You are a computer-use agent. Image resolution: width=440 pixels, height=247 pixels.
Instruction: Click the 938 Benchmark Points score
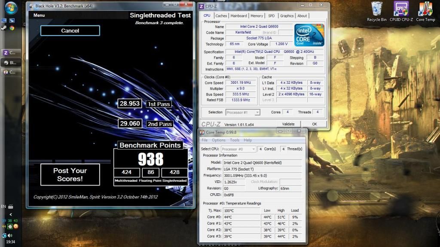point(151,159)
